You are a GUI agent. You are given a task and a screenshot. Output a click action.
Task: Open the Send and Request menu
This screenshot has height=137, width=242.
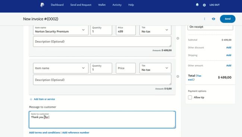point(81,5)
